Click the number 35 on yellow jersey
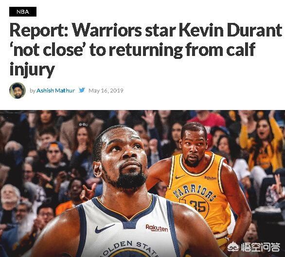 (198, 206)
